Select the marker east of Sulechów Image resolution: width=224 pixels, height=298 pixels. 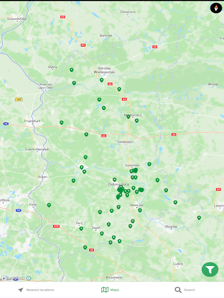(149, 164)
